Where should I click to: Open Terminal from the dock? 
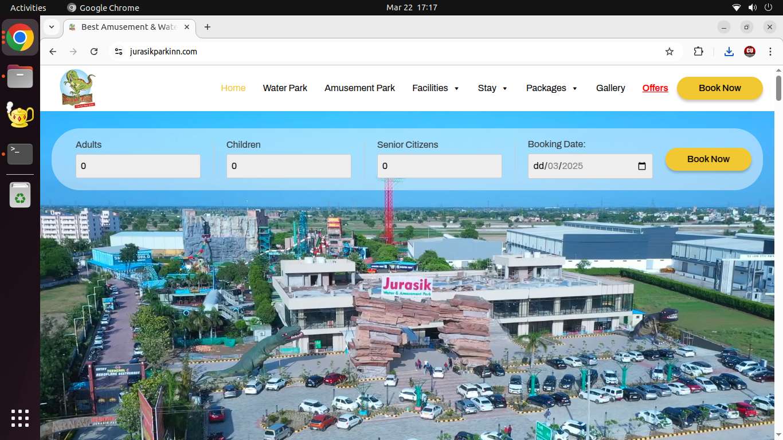pos(20,154)
